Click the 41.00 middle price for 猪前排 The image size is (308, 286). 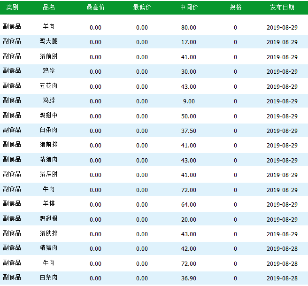coord(189,146)
